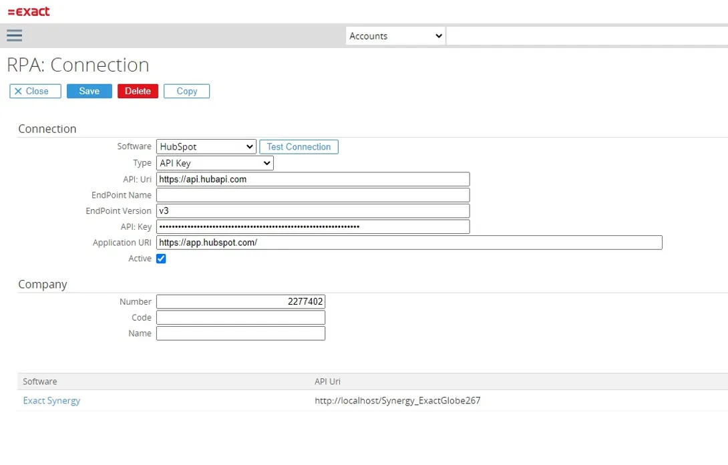This screenshot has height=465, width=728.
Task: Open the Software dropdown showing HubSpot
Action: pyautogui.click(x=206, y=146)
